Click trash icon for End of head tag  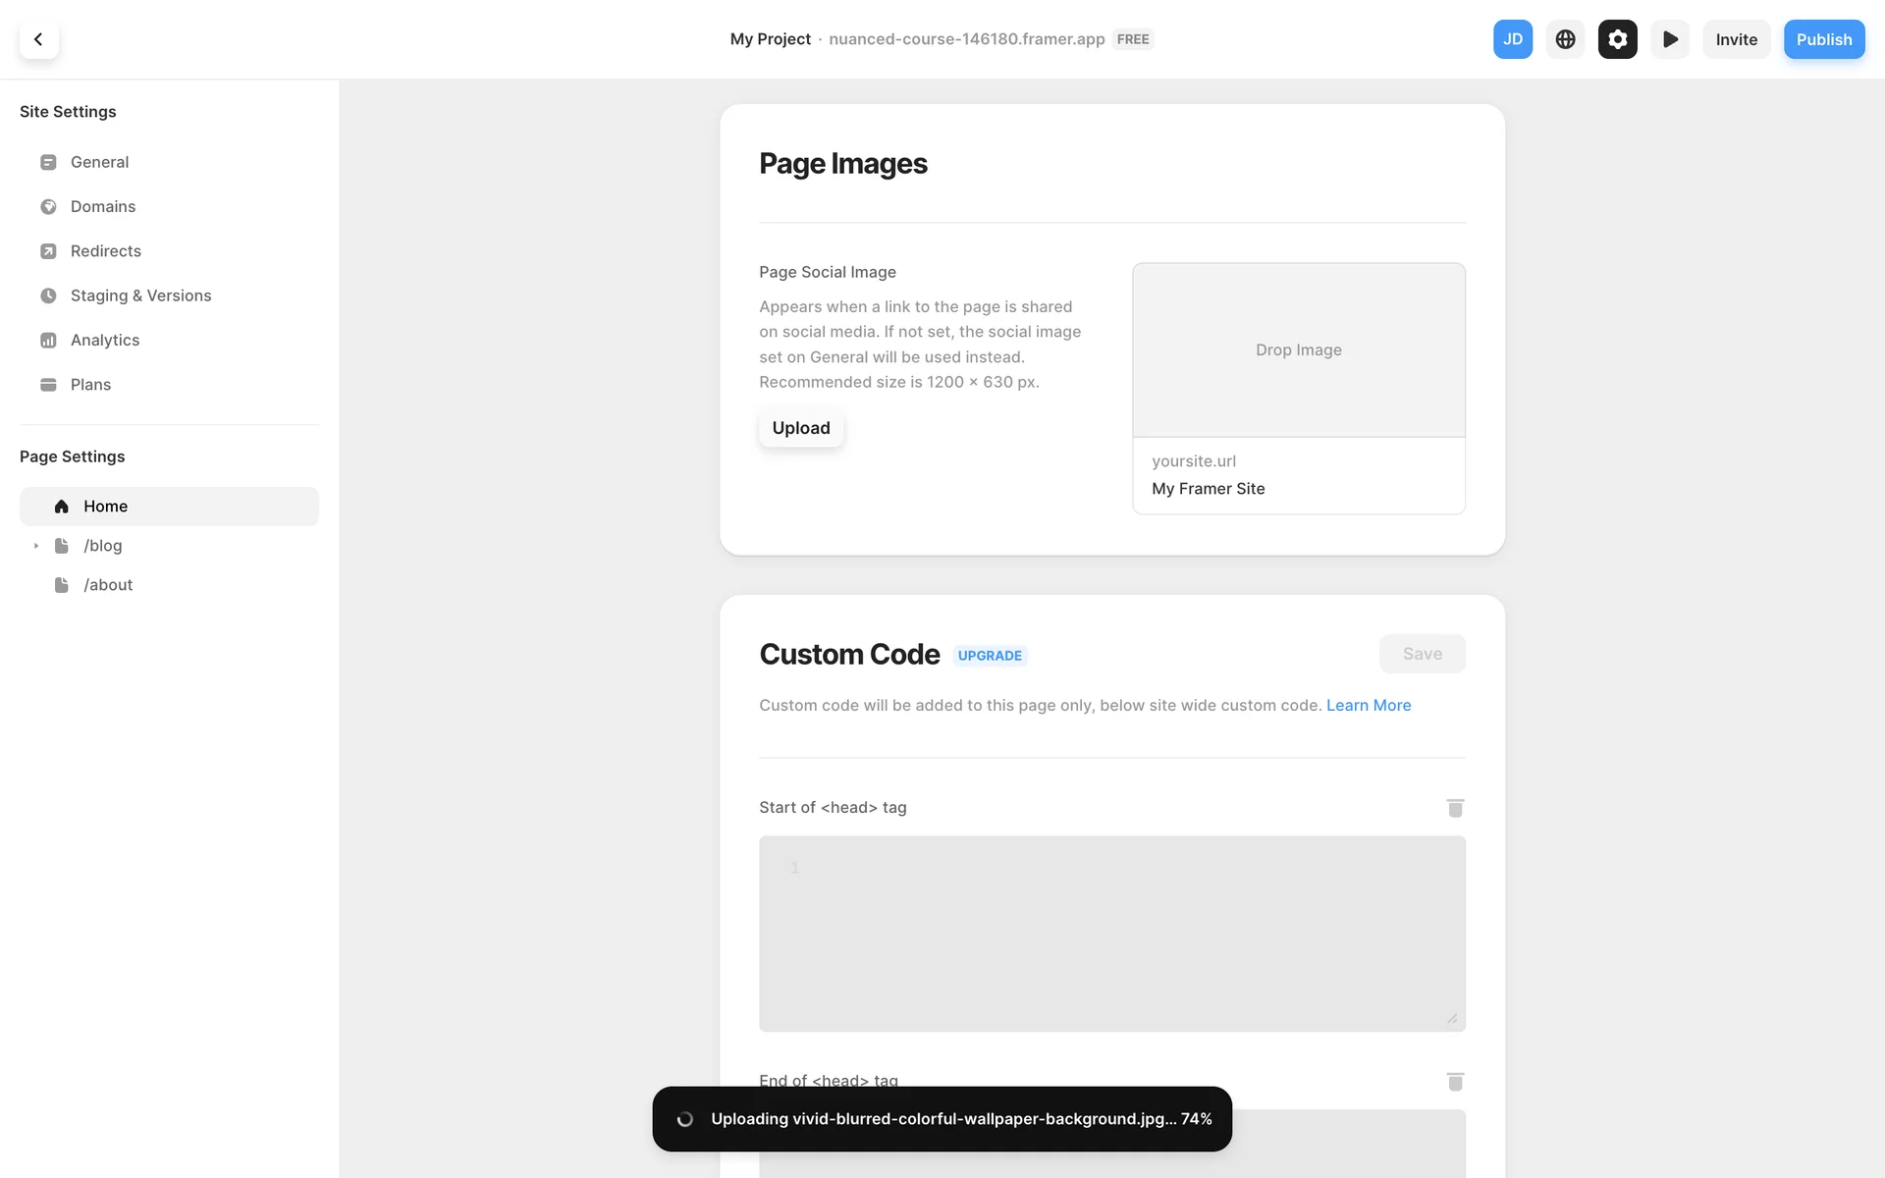click(x=1455, y=1081)
